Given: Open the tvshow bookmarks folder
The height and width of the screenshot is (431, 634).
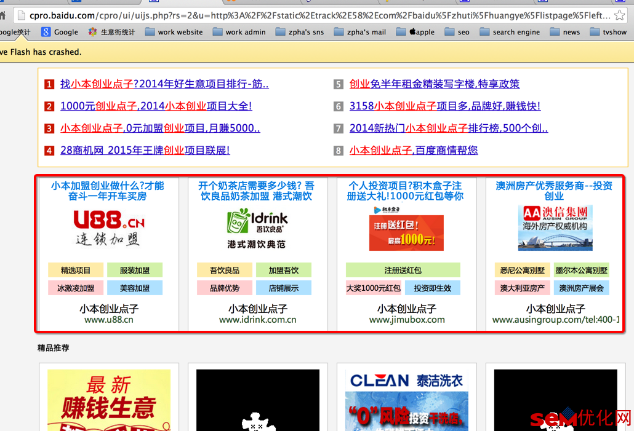Looking at the screenshot, I should tap(608, 32).
